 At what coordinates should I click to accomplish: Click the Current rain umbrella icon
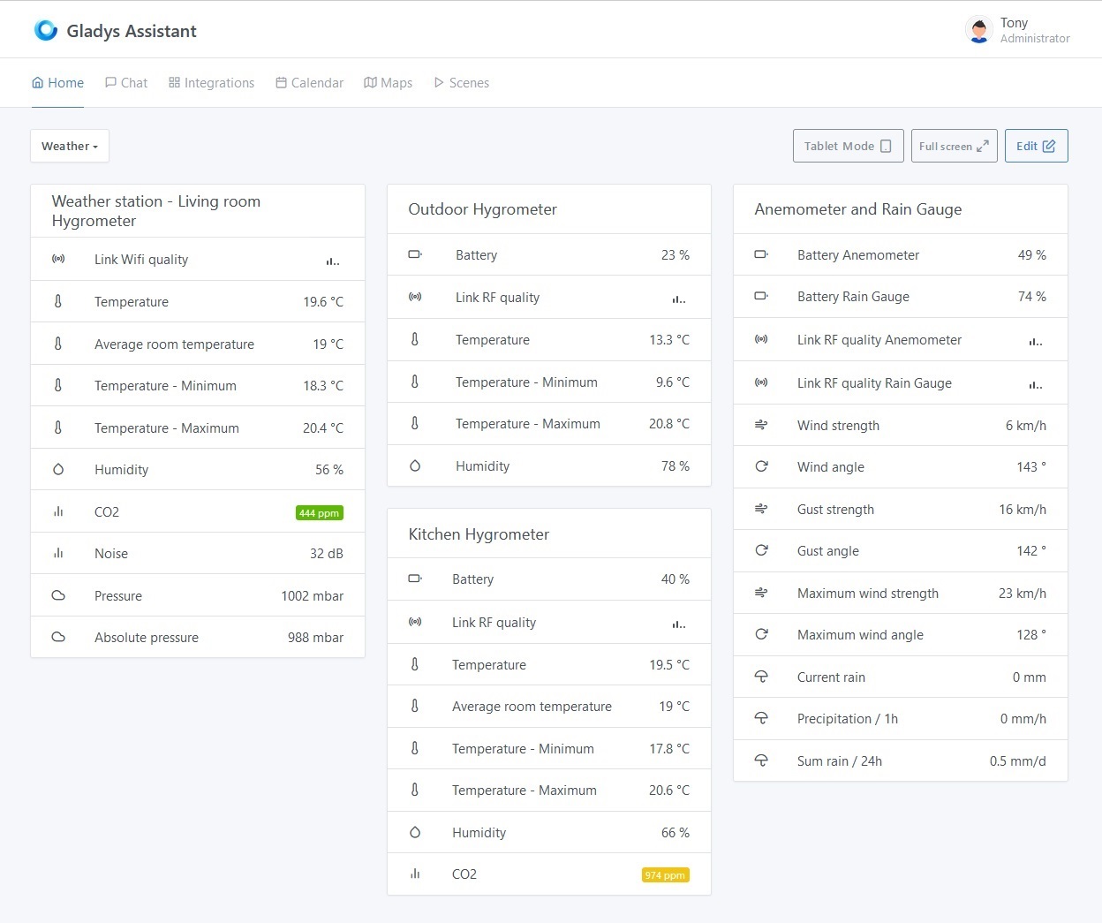[x=761, y=677]
